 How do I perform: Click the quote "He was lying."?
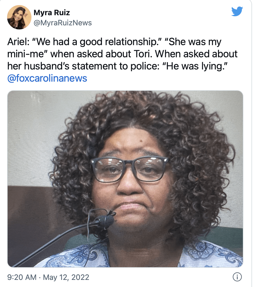pos(195,66)
